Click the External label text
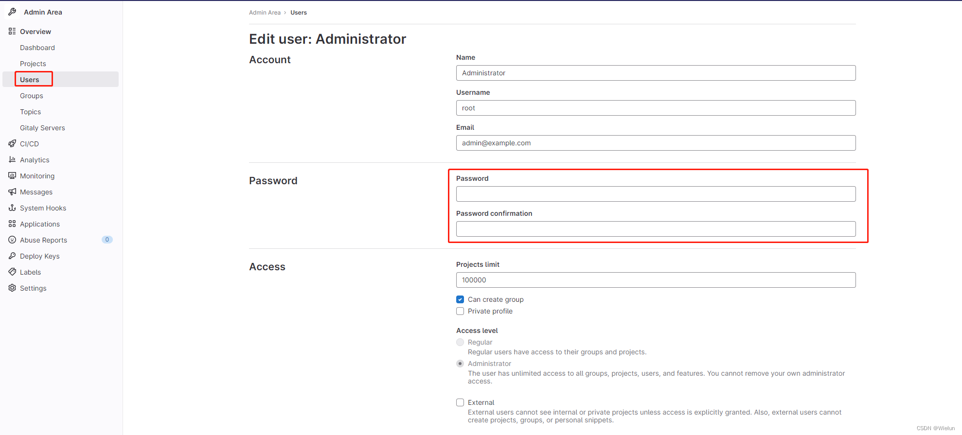Viewport: 962px width, 435px height. [x=481, y=402]
